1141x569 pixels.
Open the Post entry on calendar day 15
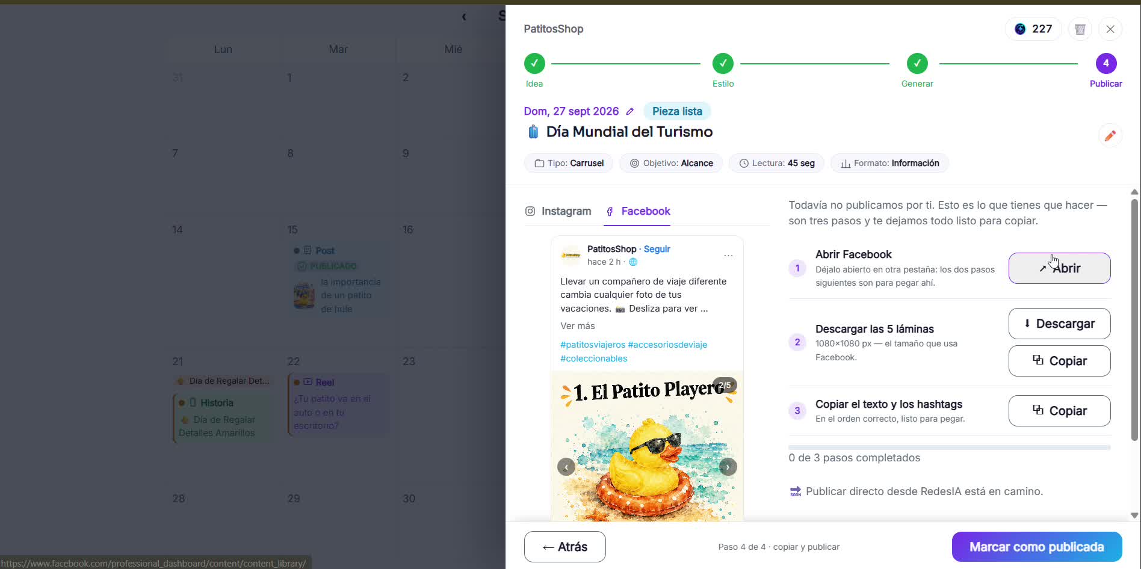point(339,280)
